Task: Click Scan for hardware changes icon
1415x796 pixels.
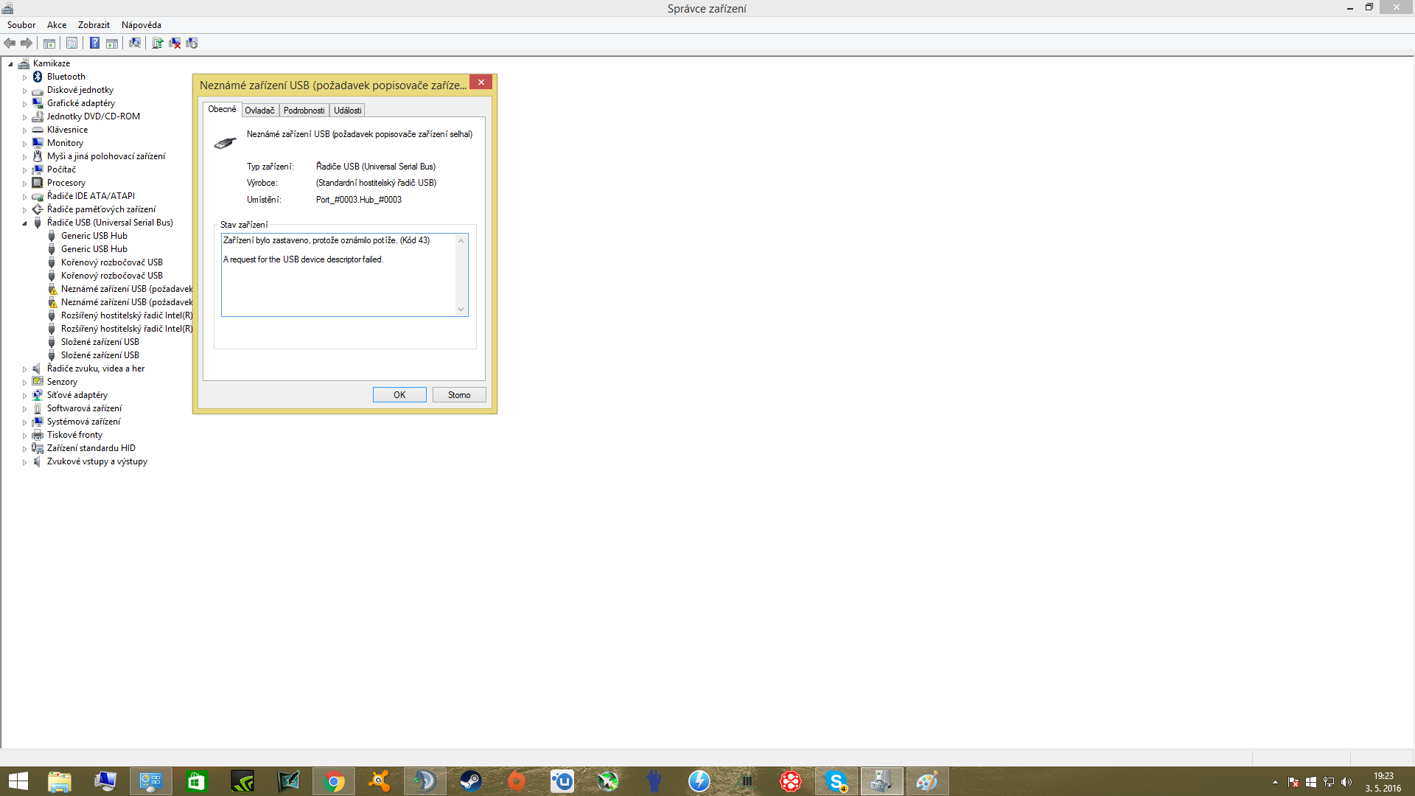Action: (135, 43)
